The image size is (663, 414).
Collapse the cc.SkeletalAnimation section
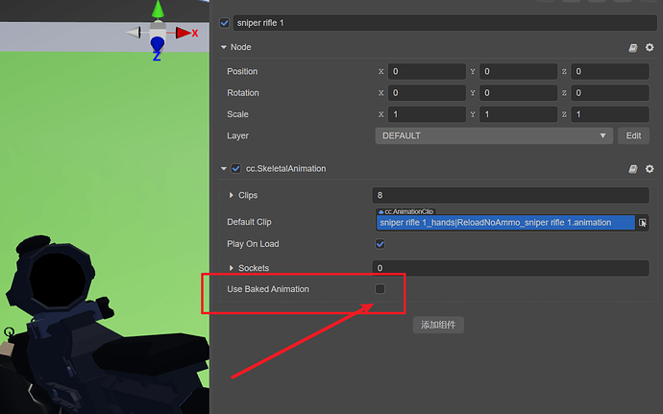224,169
